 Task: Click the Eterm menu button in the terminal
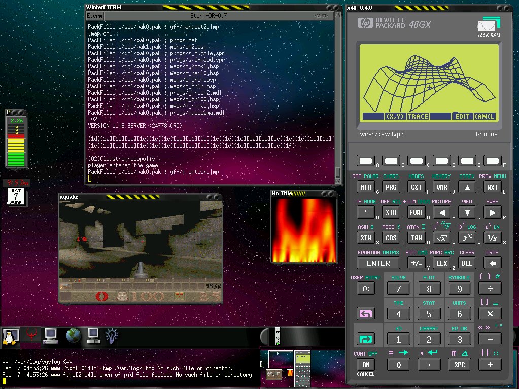(x=95, y=16)
